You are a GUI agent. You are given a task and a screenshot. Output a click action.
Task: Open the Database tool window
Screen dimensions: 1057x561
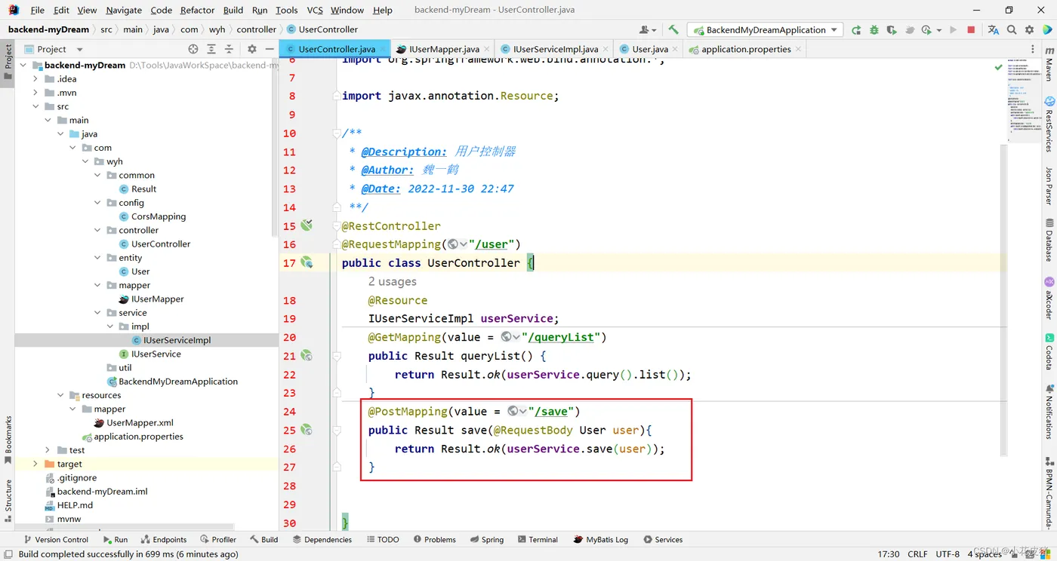tap(1049, 240)
